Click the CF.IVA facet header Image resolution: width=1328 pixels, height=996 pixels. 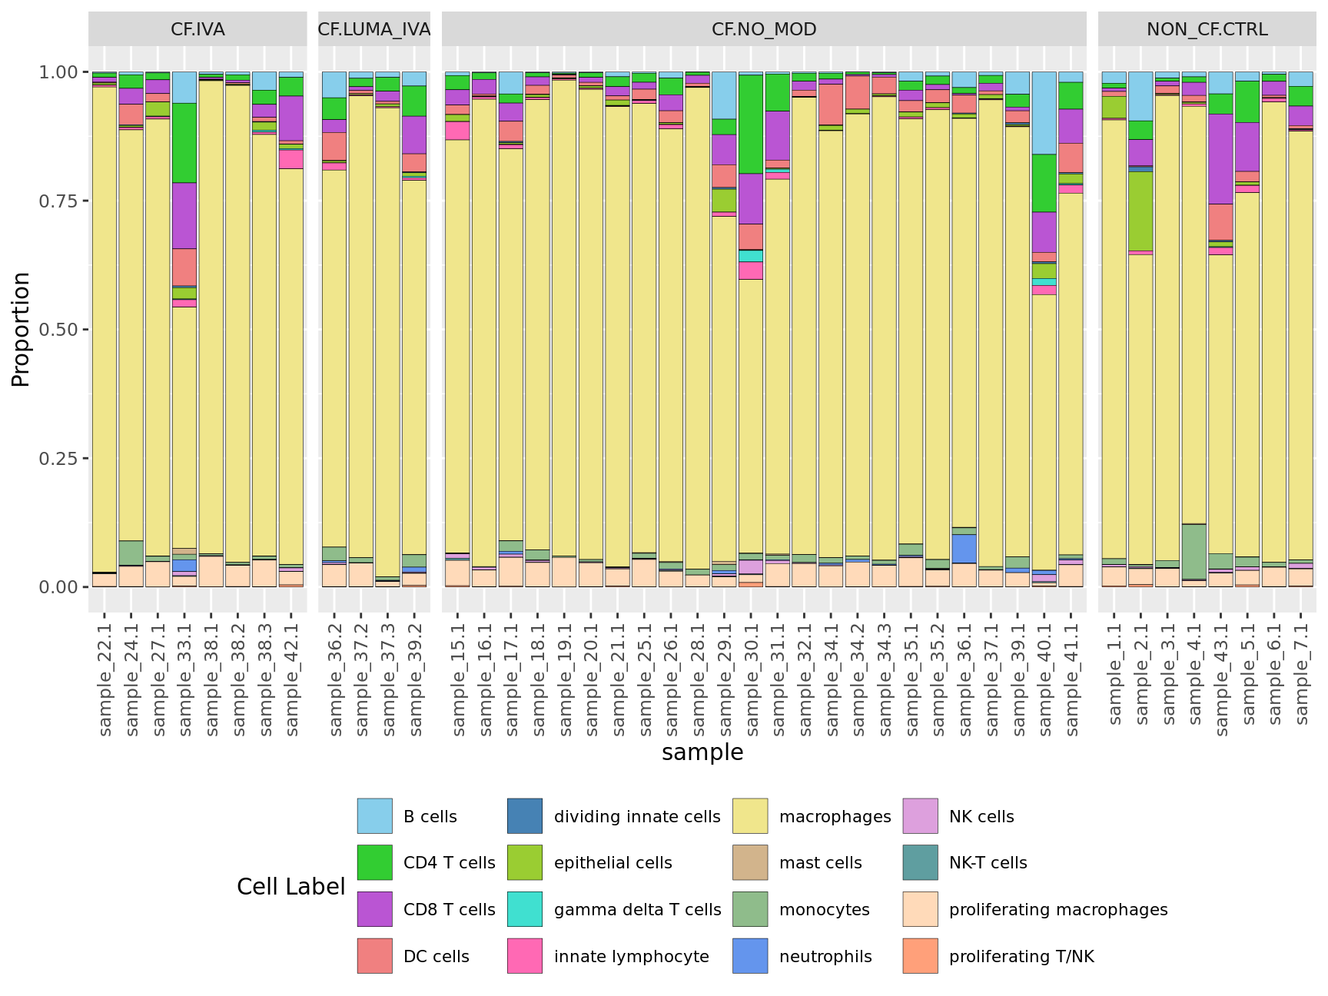tap(198, 29)
